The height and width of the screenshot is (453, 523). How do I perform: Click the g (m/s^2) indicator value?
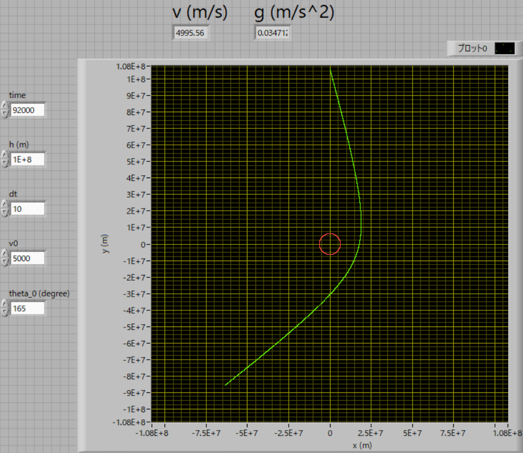pos(273,33)
